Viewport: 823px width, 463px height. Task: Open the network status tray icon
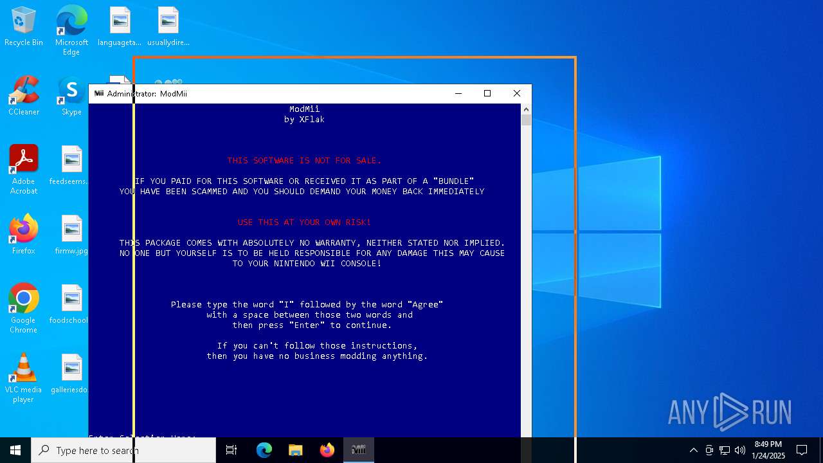pos(725,450)
